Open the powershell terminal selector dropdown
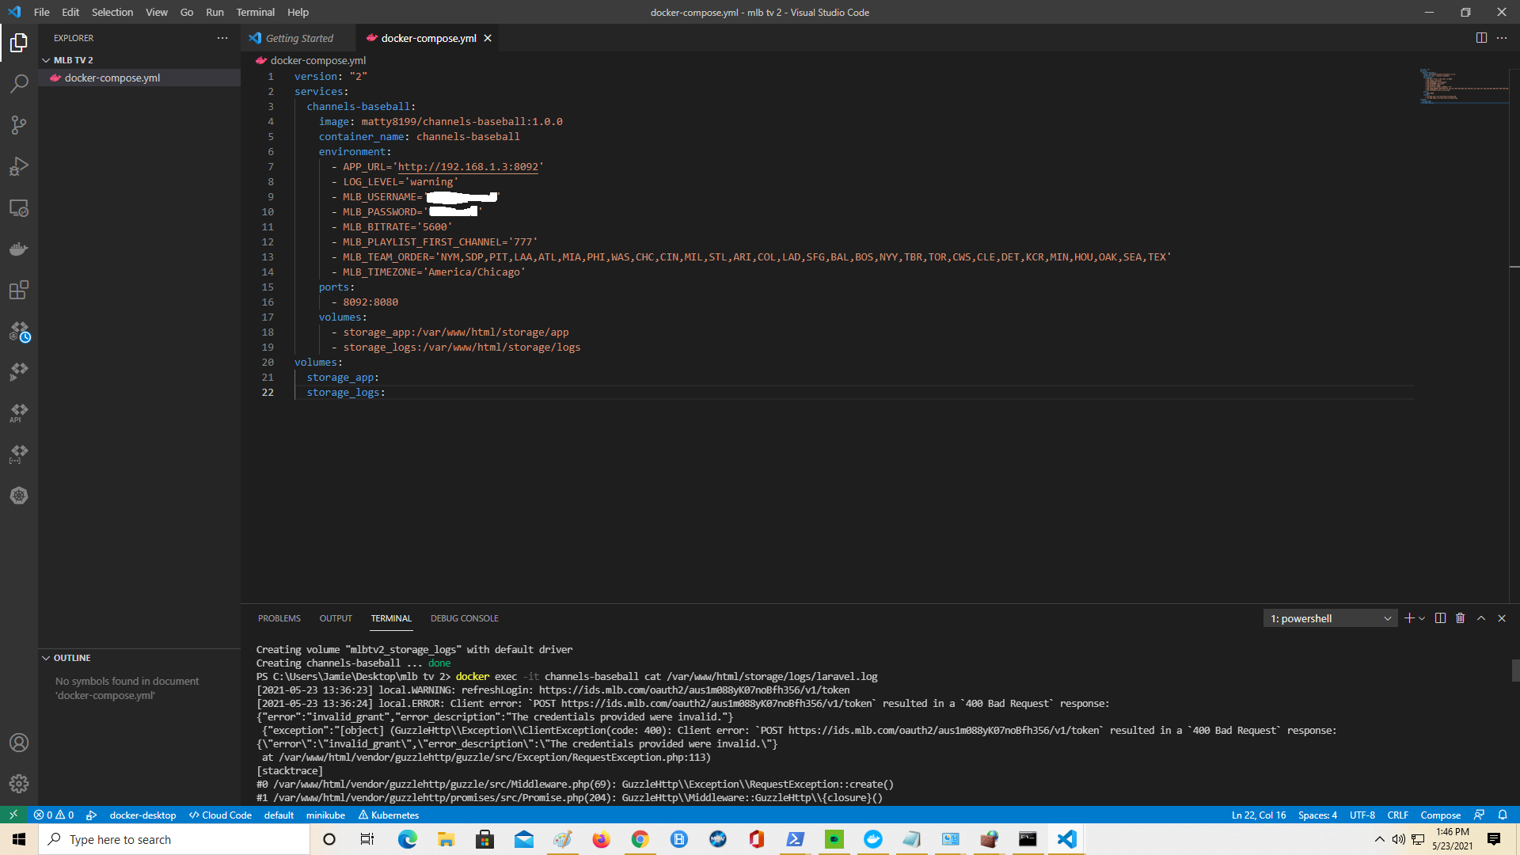This screenshot has height=855, width=1520. [1331, 618]
